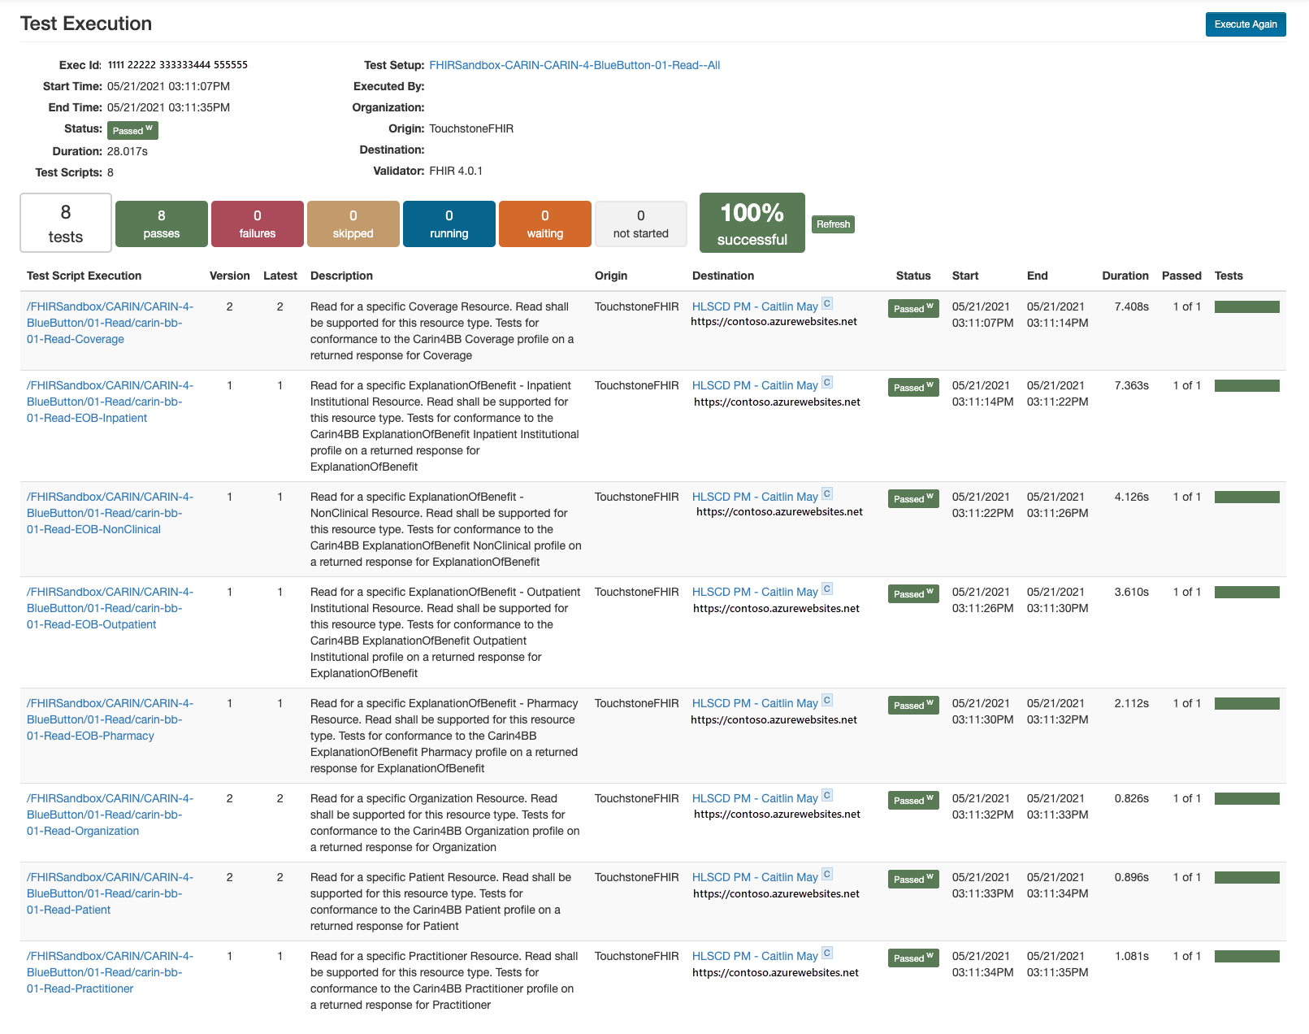1309x1034 pixels.
Task: Click the Execute Again button
Action: click(x=1246, y=24)
